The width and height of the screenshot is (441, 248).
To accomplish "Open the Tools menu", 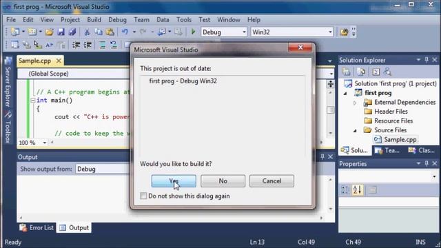I will click(x=184, y=20).
